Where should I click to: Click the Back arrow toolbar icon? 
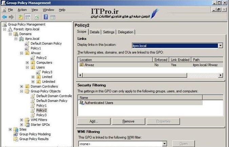click(x=4, y=17)
